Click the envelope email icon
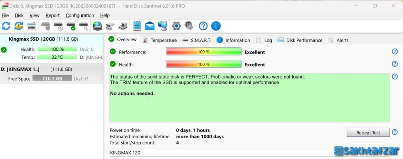403x159 pixels. point(150,26)
